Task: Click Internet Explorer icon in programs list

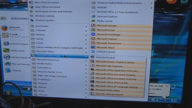Action: click(x=93, y=16)
